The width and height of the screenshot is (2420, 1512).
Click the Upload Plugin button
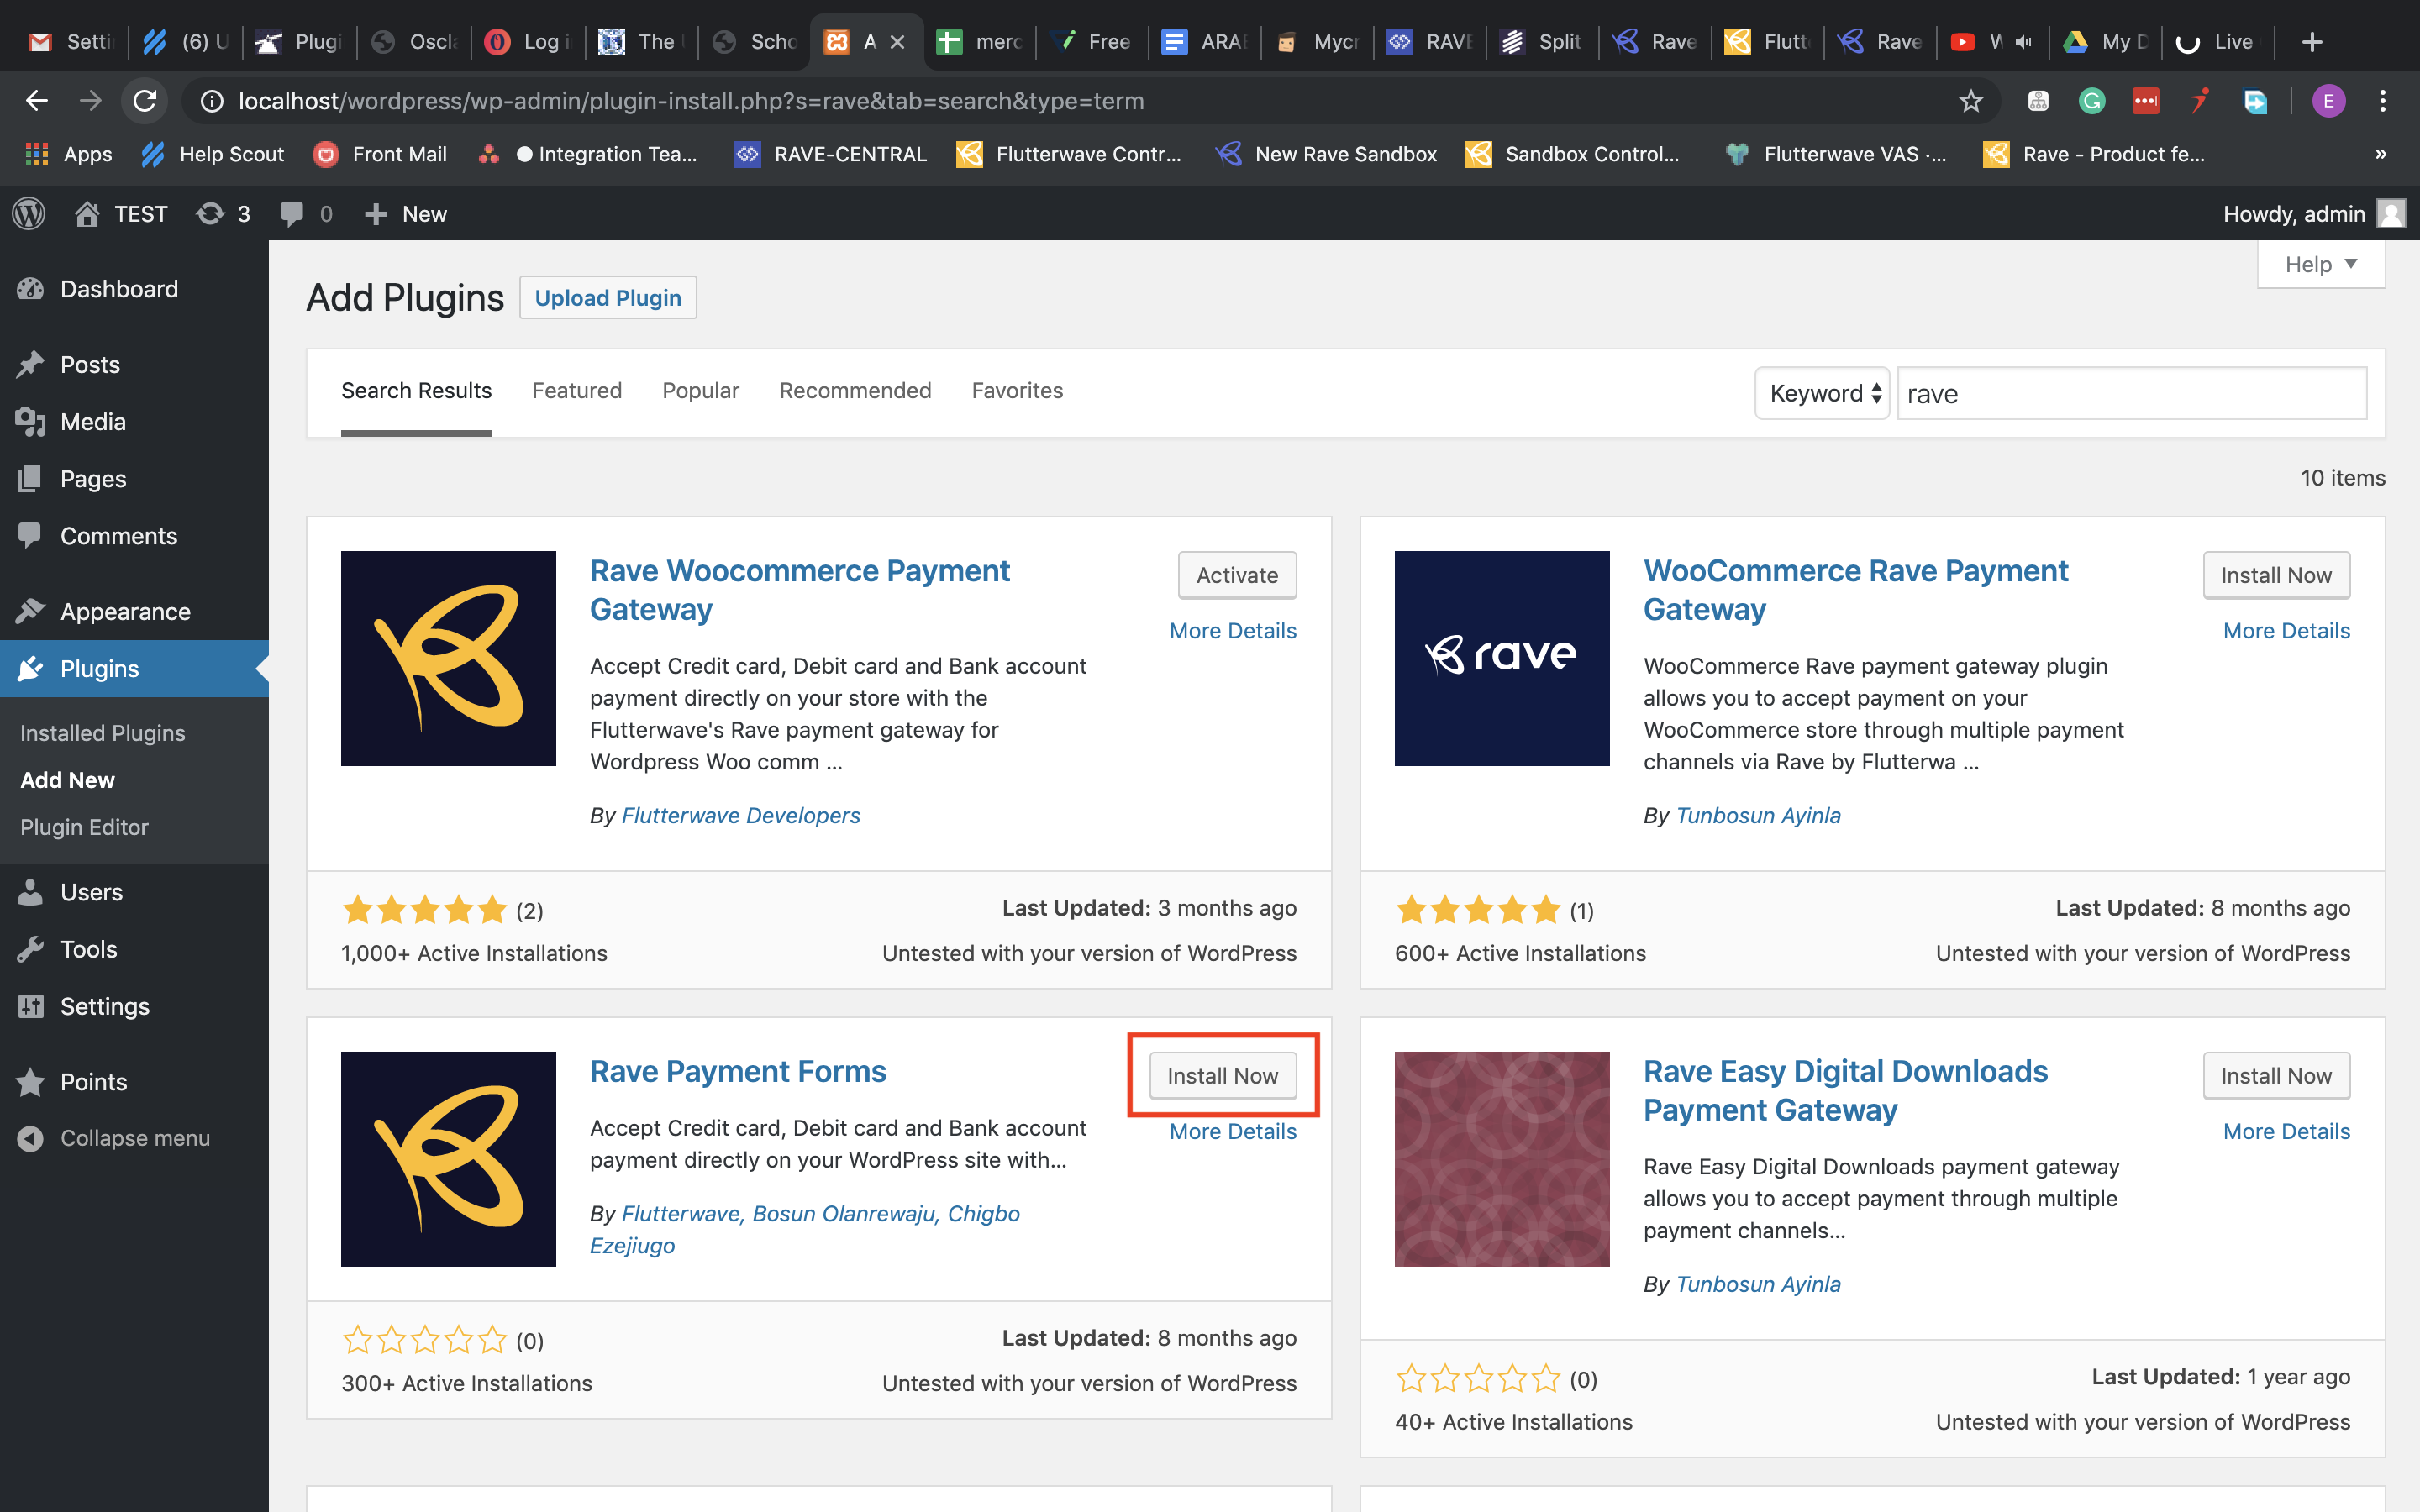tap(608, 298)
